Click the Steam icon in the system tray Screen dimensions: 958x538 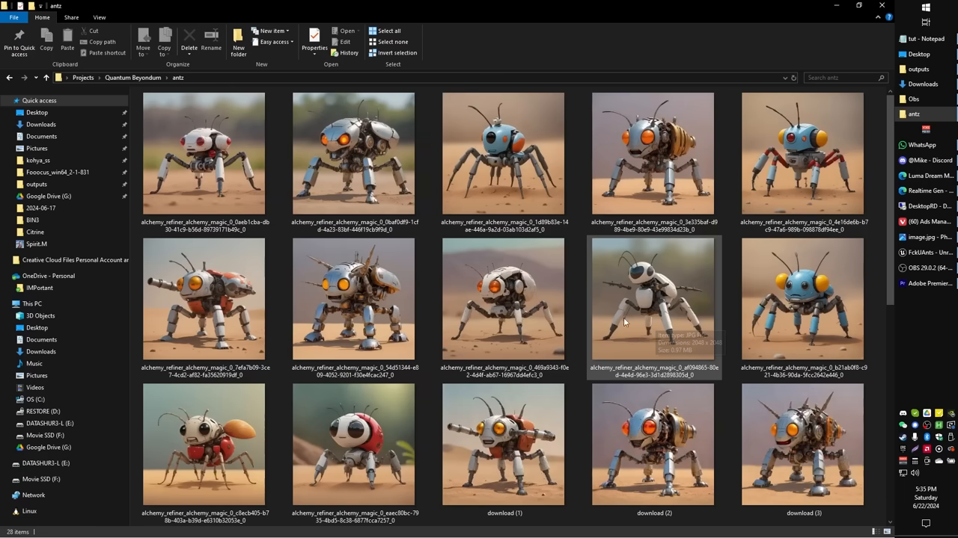tap(903, 437)
